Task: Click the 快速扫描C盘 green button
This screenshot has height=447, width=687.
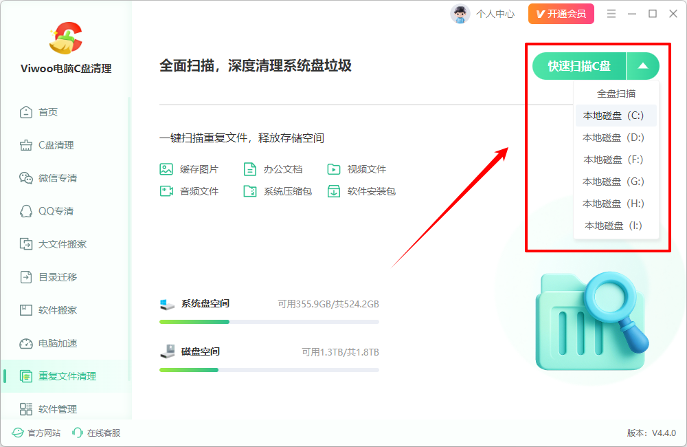Action: tap(579, 66)
